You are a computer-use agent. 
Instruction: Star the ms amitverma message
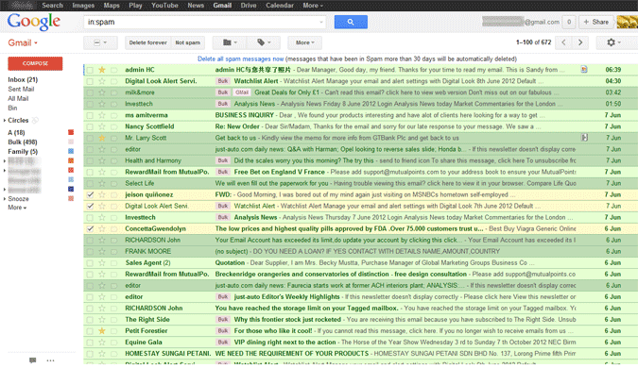tap(102, 115)
